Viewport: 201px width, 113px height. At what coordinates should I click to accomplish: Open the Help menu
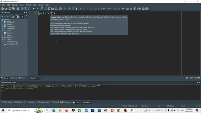[x=47, y=5]
